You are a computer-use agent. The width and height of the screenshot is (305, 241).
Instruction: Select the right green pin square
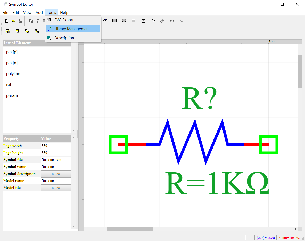click(x=269, y=145)
